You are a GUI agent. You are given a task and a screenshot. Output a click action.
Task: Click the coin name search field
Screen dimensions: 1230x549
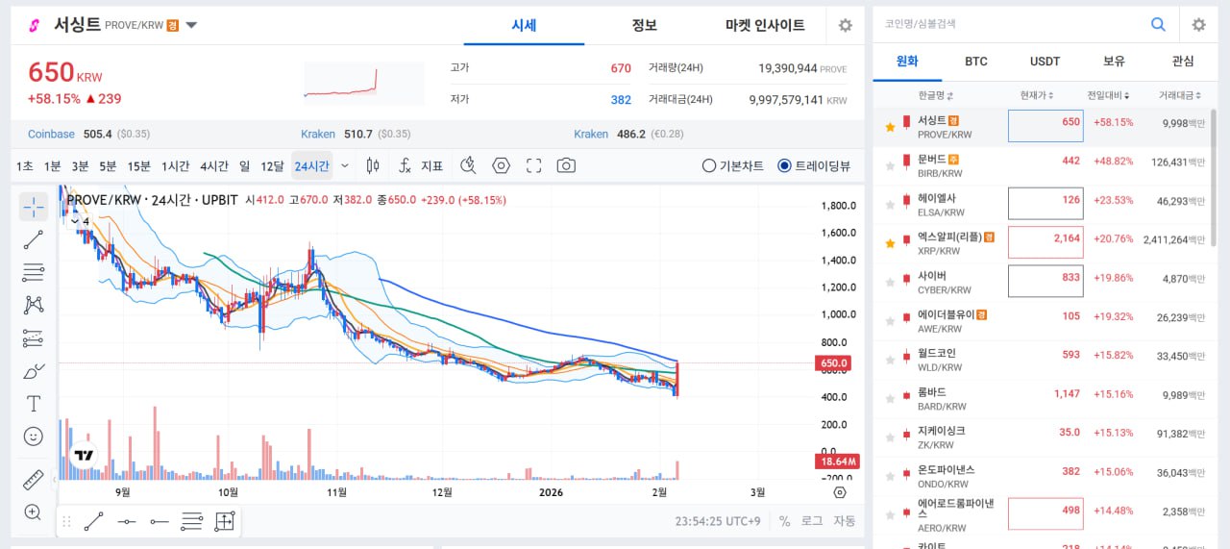[x=1009, y=25]
